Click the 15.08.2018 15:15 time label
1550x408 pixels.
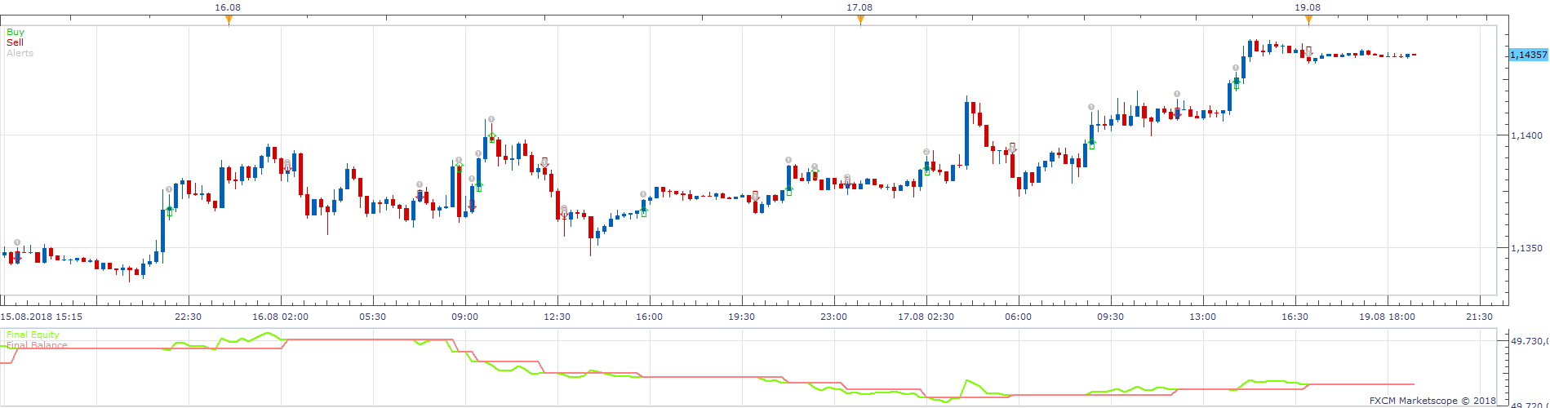tap(42, 317)
